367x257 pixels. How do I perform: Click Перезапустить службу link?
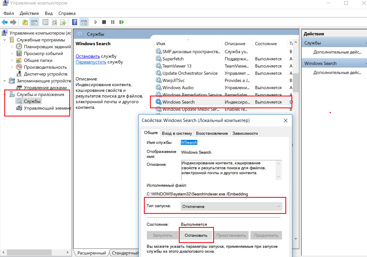[x=91, y=62]
